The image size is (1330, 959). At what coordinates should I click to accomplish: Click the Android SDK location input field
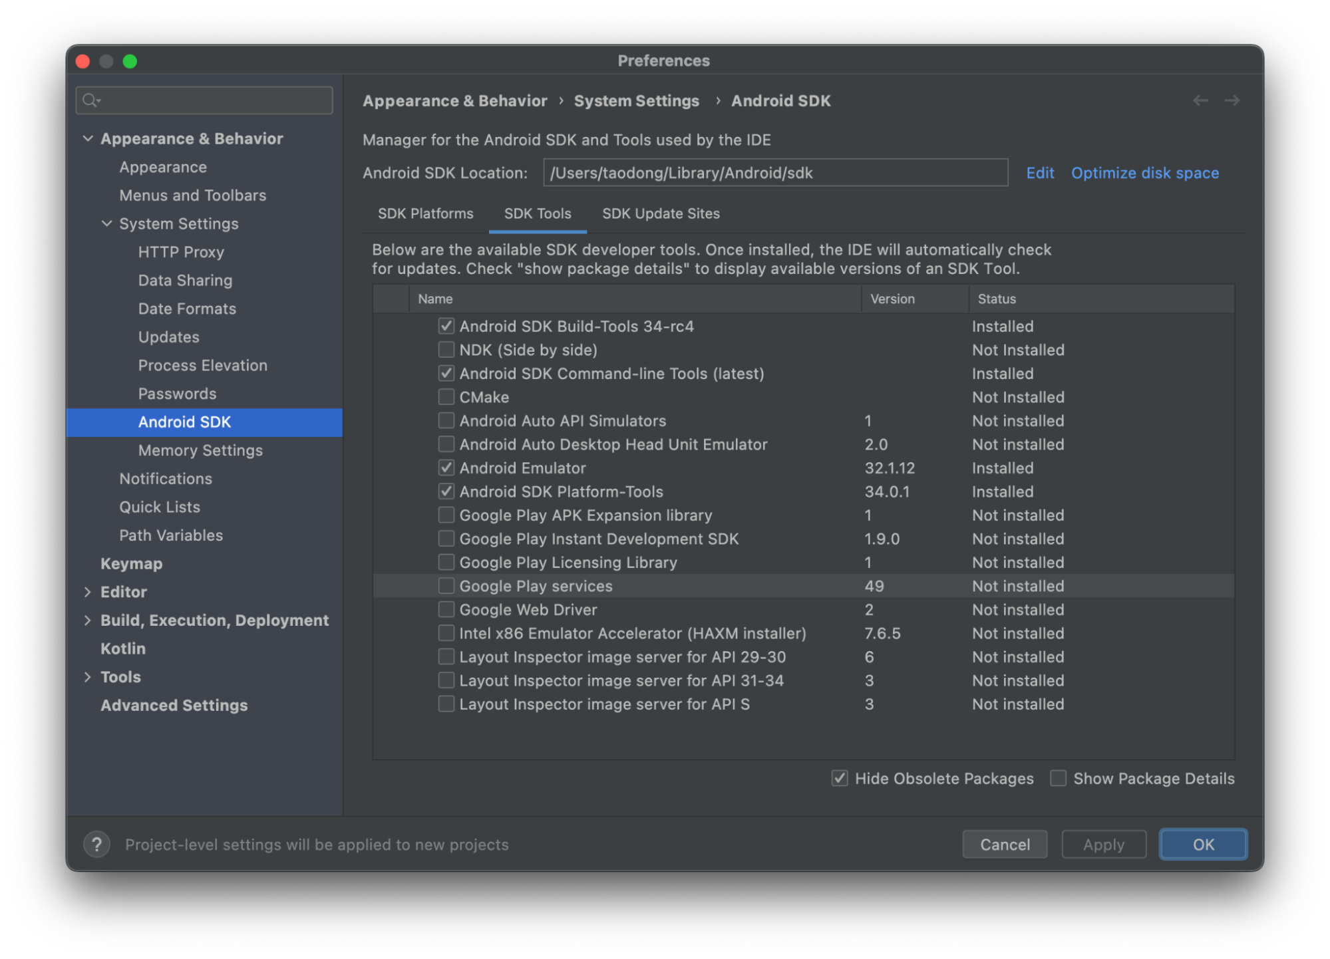coord(774,172)
